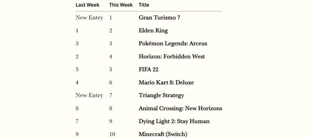The height and width of the screenshot is (138, 311).
Task: Click Last Week value for Minecraft (Switch)
Action: pyautogui.click(x=77, y=134)
